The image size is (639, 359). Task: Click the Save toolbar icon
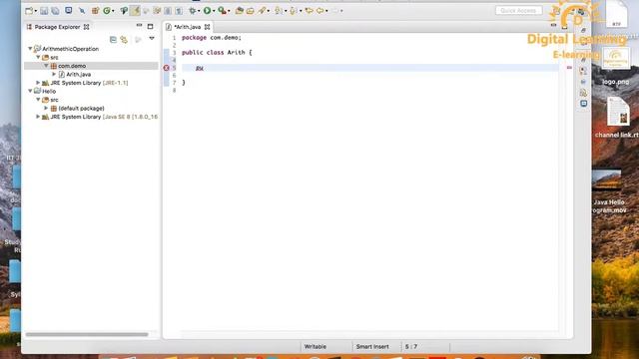(x=44, y=11)
